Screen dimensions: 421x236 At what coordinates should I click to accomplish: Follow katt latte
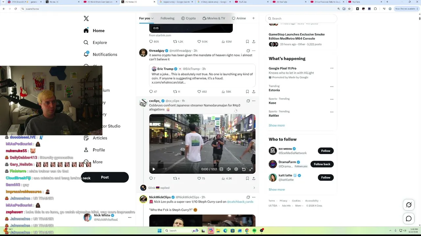(326, 178)
